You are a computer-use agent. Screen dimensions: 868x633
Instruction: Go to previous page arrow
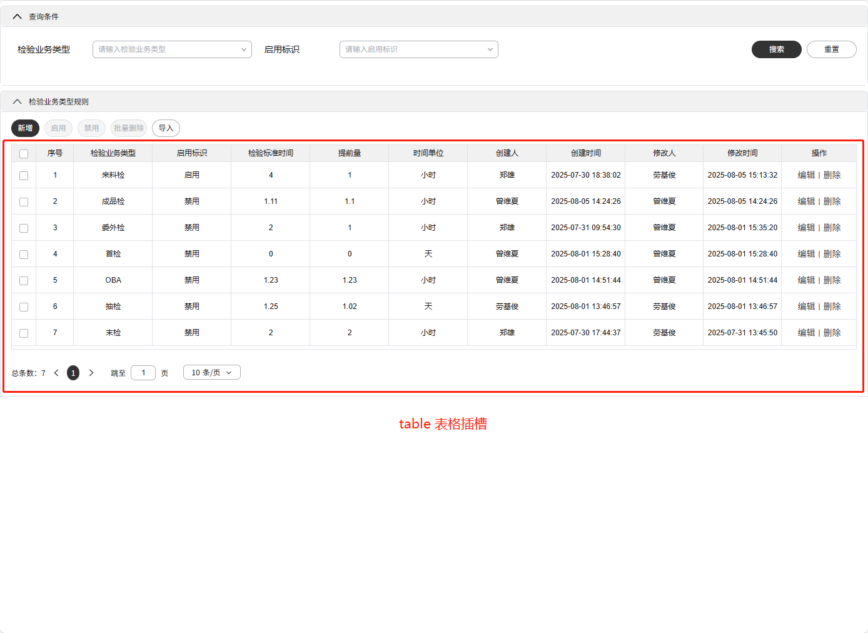click(56, 373)
